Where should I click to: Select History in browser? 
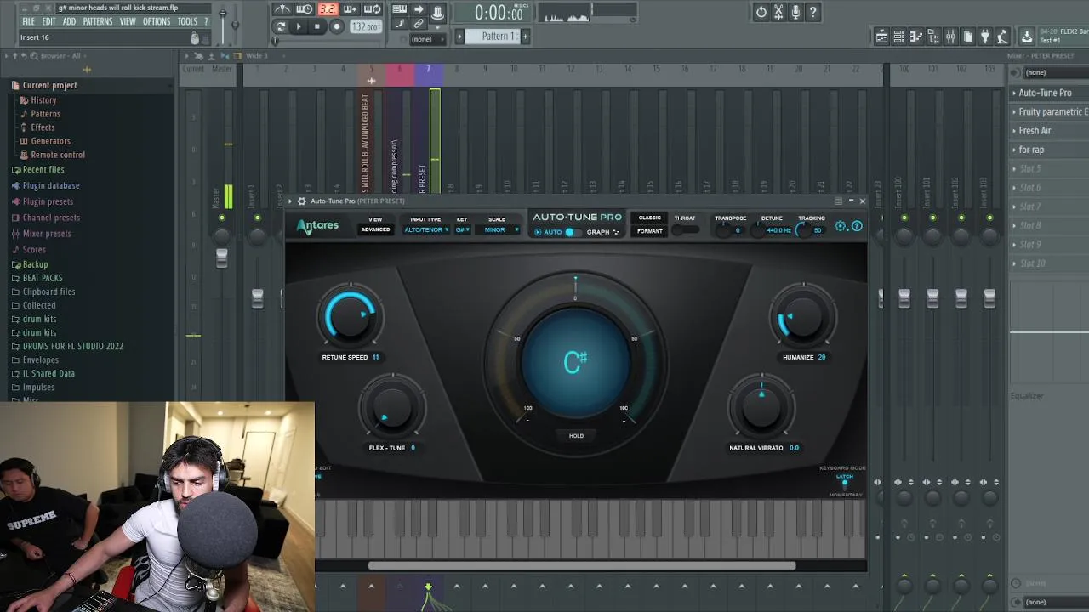43,100
